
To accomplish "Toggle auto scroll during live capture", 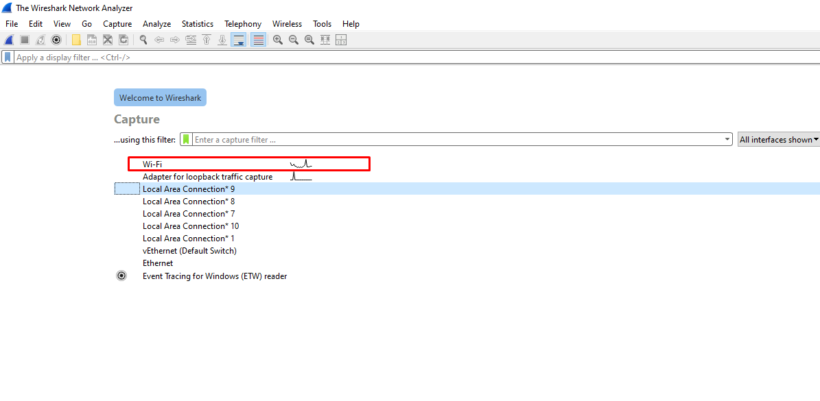I will [x=239, y=40].
